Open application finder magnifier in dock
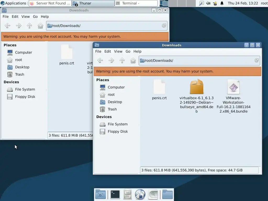The image size is (268, 201). [x=153, y=194]
